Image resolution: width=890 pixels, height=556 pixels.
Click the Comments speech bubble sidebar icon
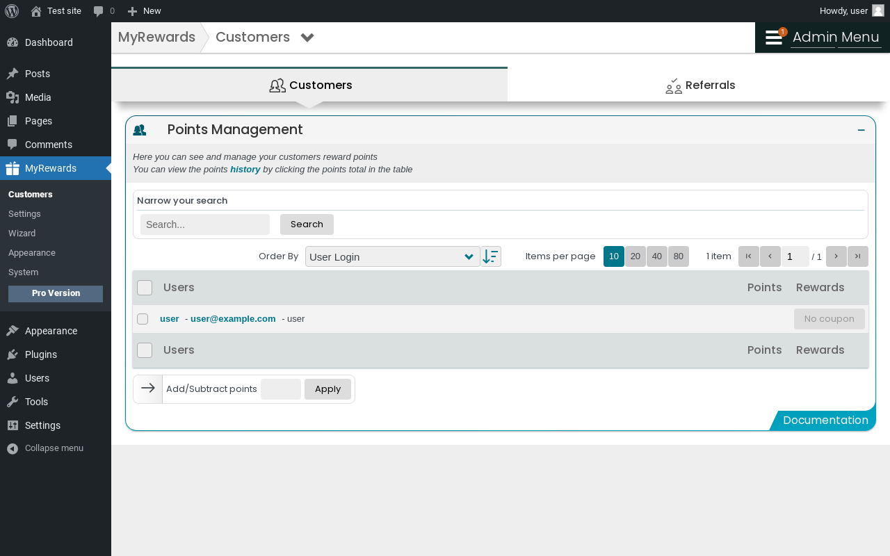point(13,145)
